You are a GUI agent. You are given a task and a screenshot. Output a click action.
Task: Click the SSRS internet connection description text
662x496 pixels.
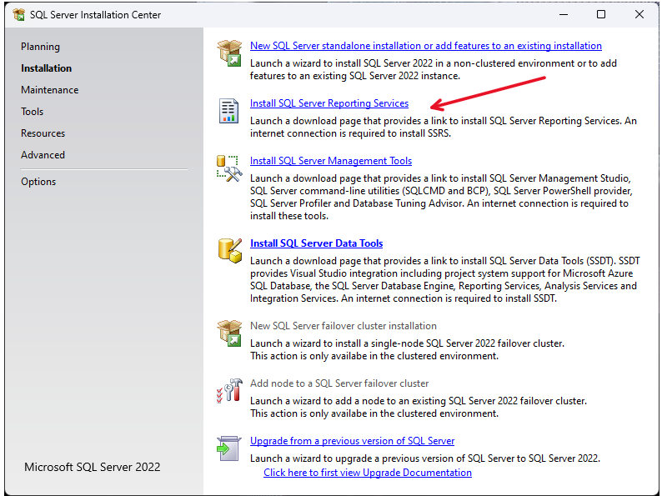[x=444, y=127]
